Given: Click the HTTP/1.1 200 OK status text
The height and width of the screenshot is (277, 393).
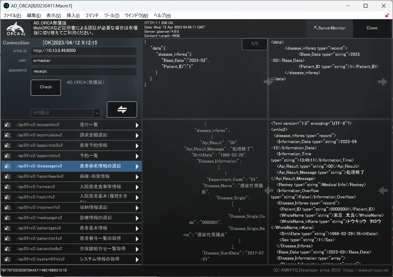Looking at the screenshot, I should tap(159, 23).
